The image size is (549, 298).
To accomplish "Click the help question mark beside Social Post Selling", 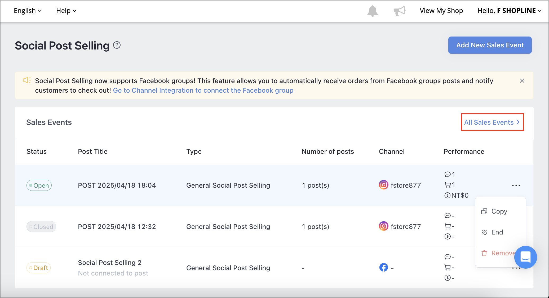I will pyautogui.click(x=117, y=45).
